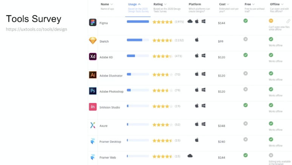Click Framer Web's gray offline X icon
The width and height of the screenshot is (292, 165).
271,155
